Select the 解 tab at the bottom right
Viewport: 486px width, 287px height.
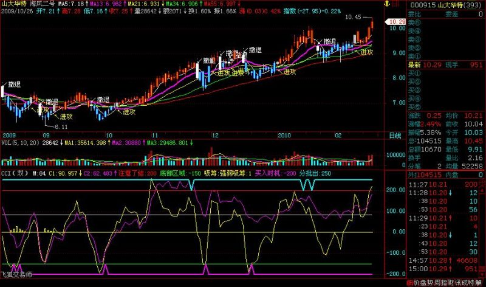click(479, 283)
